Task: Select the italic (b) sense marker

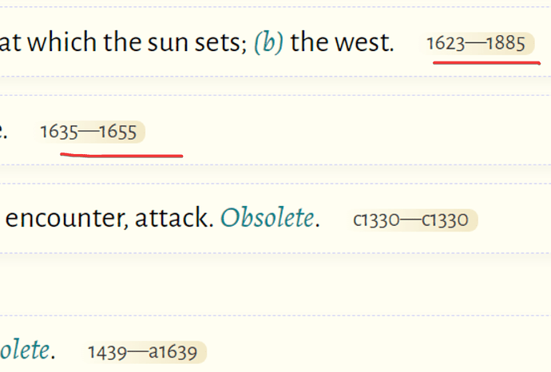Action: click(x=268, y=42)
